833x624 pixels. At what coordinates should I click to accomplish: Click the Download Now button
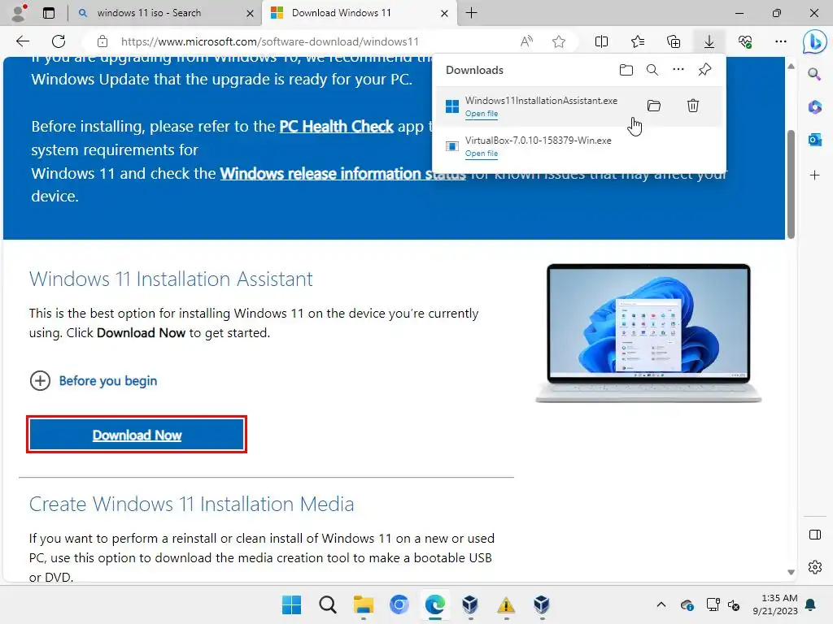(x=137, y=435)
